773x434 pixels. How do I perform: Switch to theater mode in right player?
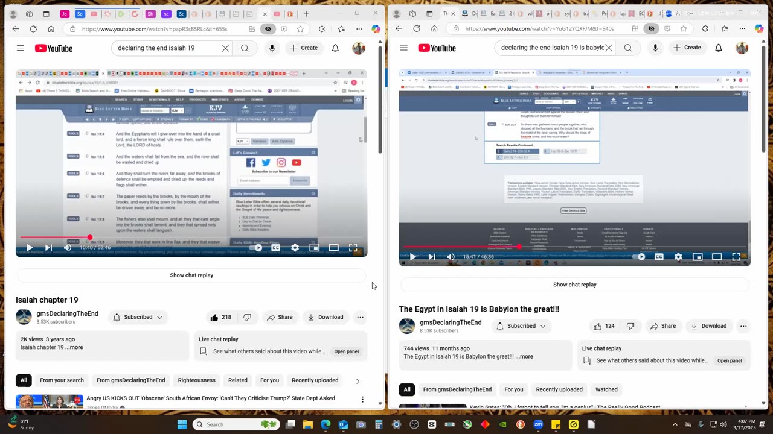[x=717, y=257]
